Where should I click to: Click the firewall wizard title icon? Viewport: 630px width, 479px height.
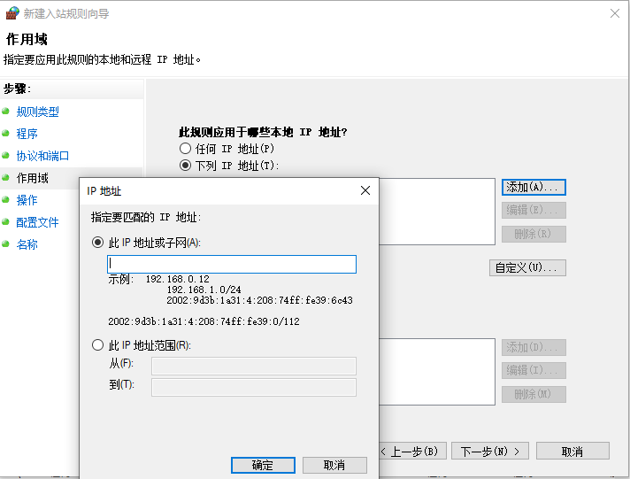(12, 13)
